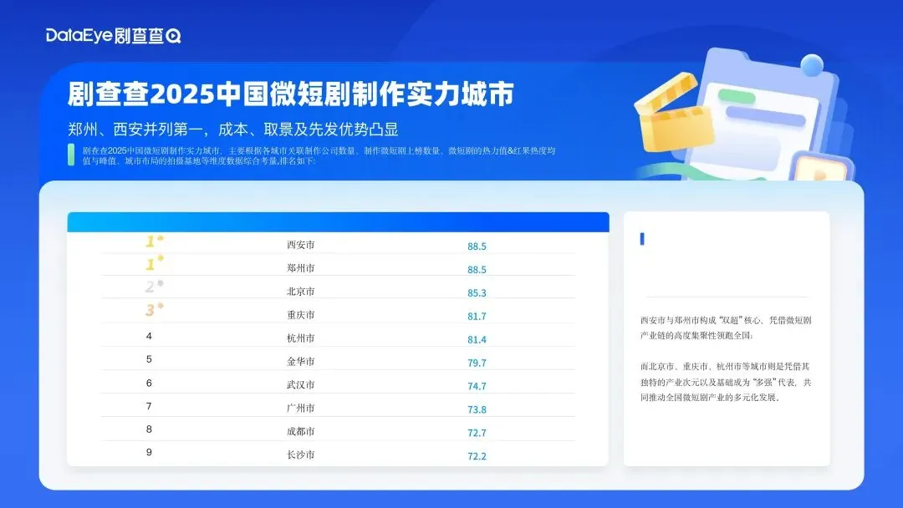Screen dimensions: 903x508
Task: Click the score 85.3 for 北京市
Action: coord(477,292)
